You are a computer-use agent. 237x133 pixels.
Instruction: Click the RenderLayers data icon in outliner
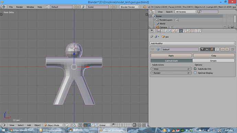[177, 20]
